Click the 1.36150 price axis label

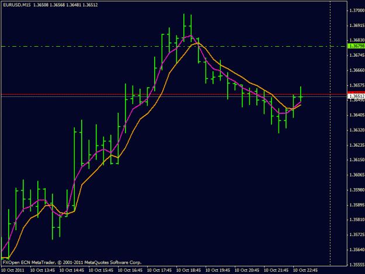(x=357, y=160)
